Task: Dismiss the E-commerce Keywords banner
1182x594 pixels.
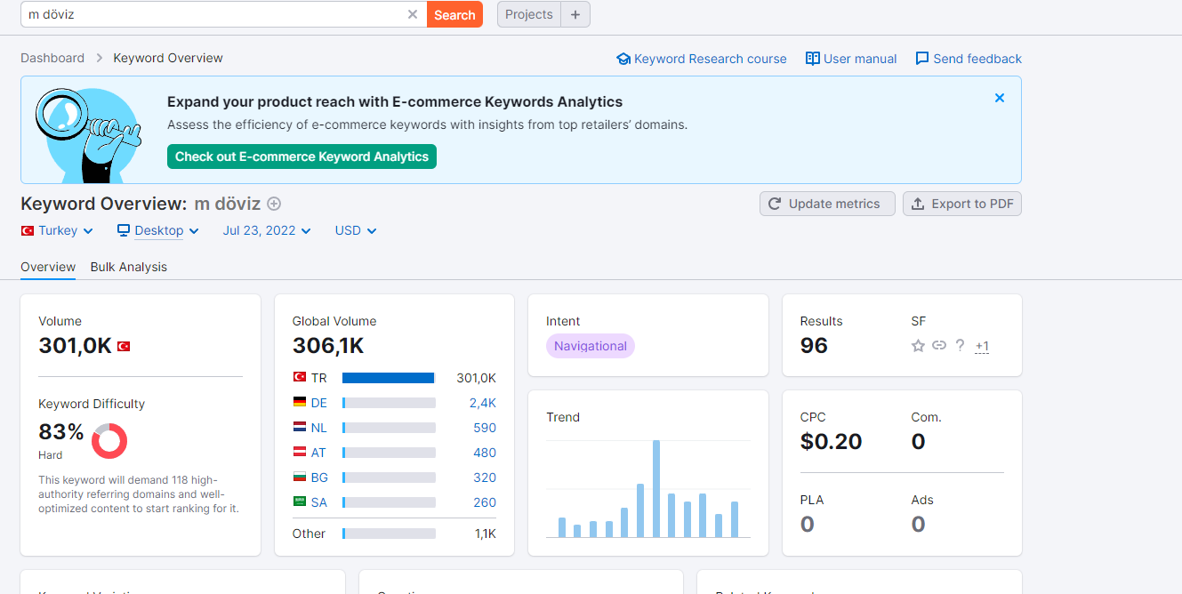Action: pyautogui.click(x=1000, y=98)
